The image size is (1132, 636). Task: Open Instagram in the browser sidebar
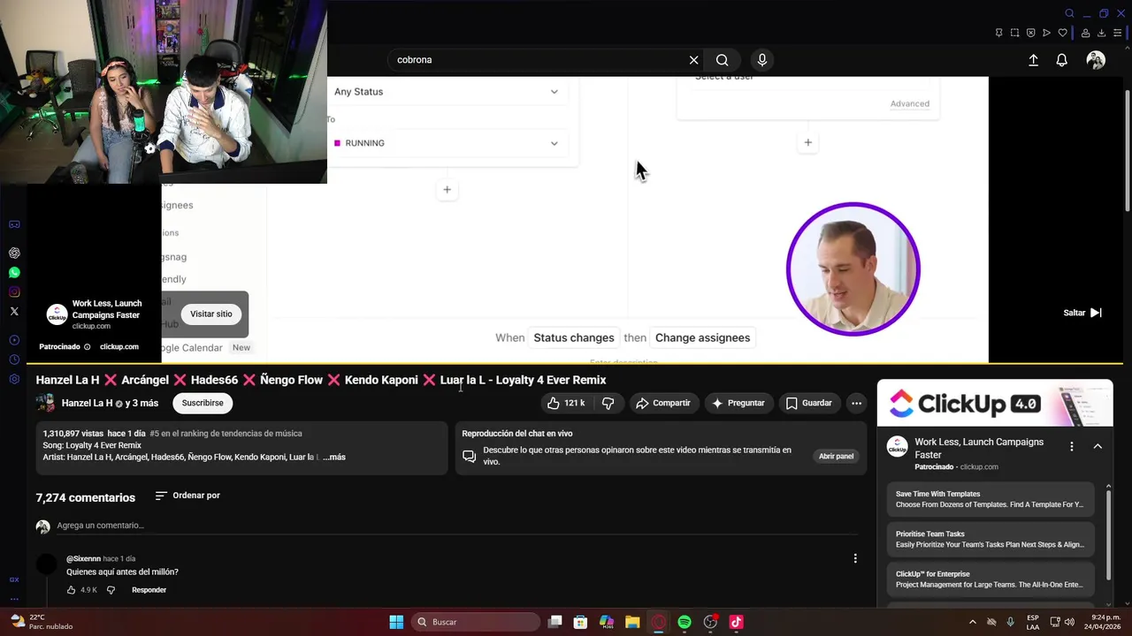pos(14,291)
